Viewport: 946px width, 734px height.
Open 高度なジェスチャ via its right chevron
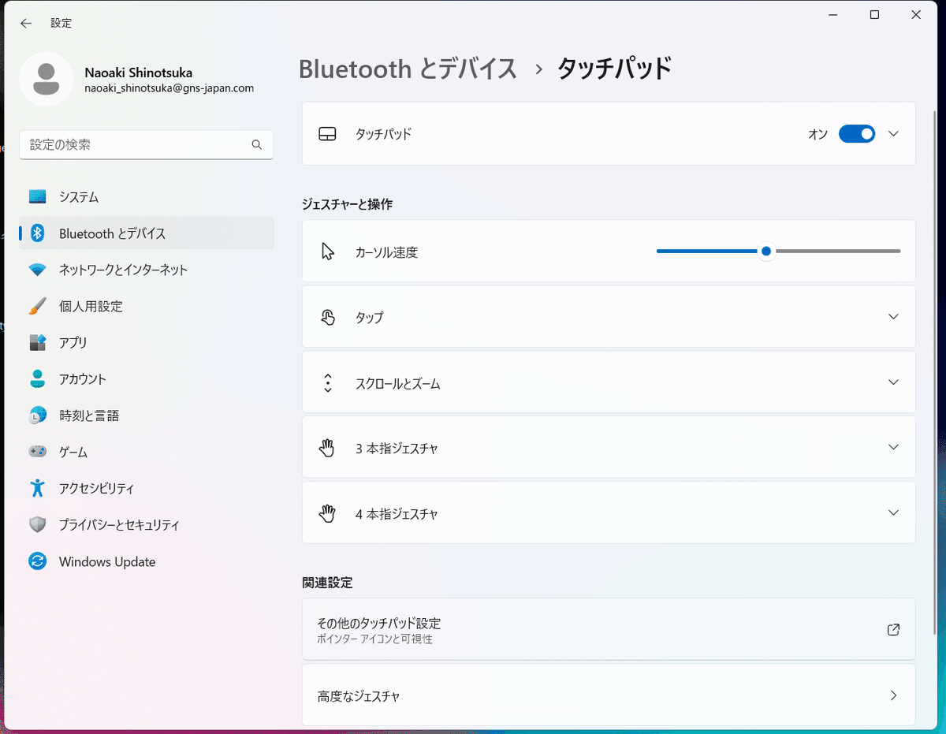(x=893, y=695)
